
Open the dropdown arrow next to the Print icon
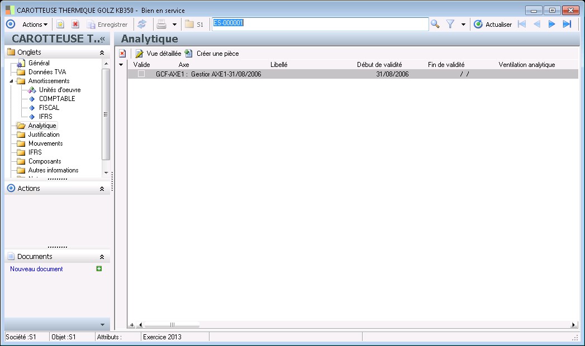click(x=174, y=25)
